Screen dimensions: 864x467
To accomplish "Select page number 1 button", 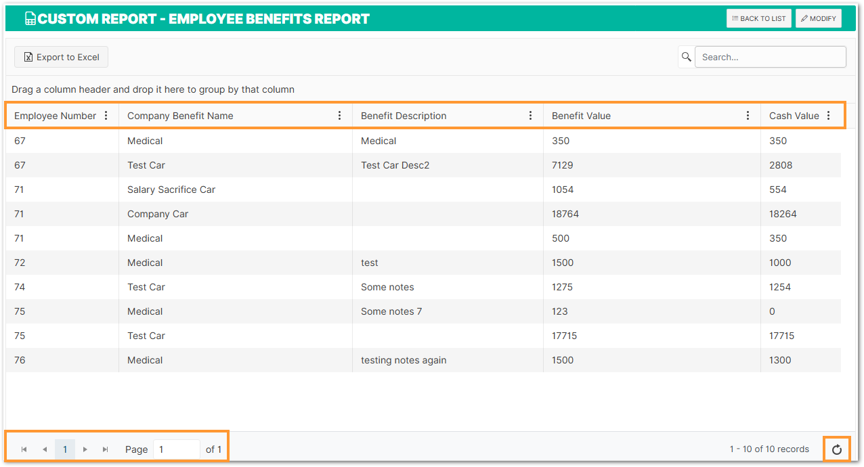I will click(x=65, y=449).
